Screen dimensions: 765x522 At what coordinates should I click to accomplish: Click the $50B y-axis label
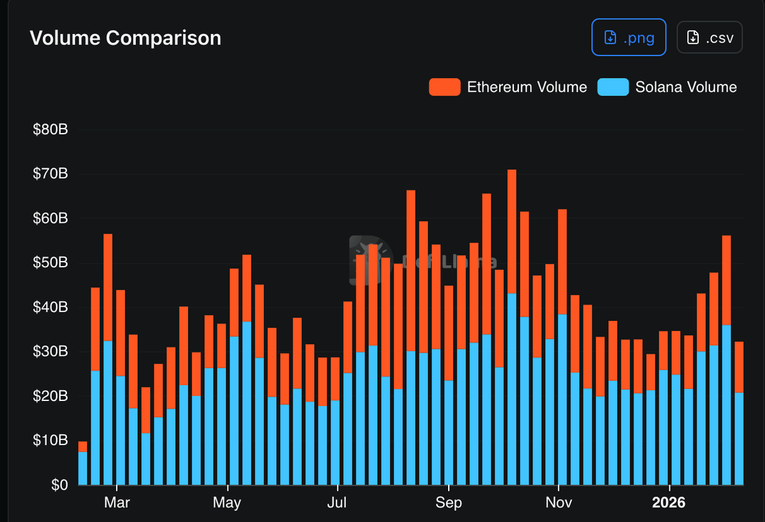(x=50, y=263)
